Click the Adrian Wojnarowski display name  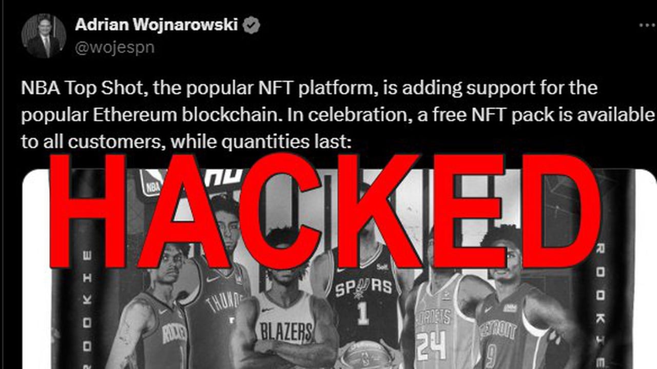click(156, 25)
